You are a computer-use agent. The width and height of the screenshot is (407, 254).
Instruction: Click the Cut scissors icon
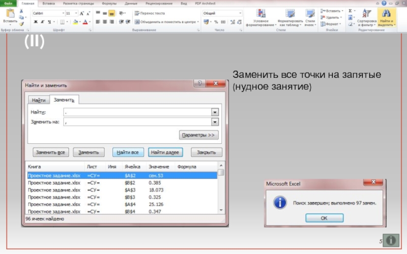pyautogui.click(x=21, y=11)
